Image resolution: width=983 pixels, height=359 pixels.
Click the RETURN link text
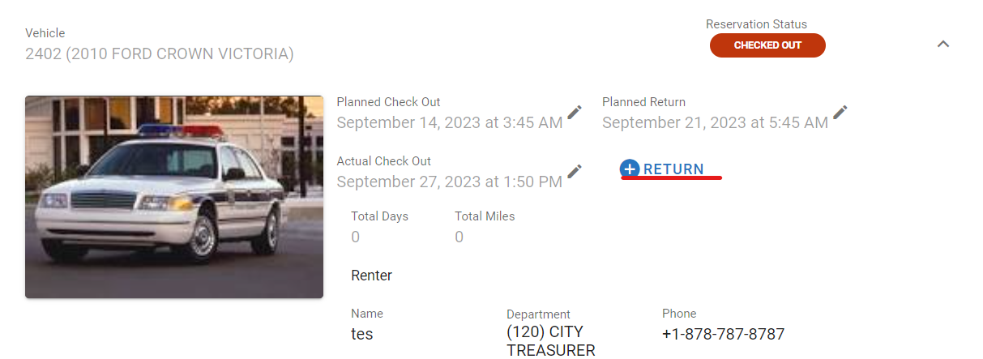coord(673,169)
